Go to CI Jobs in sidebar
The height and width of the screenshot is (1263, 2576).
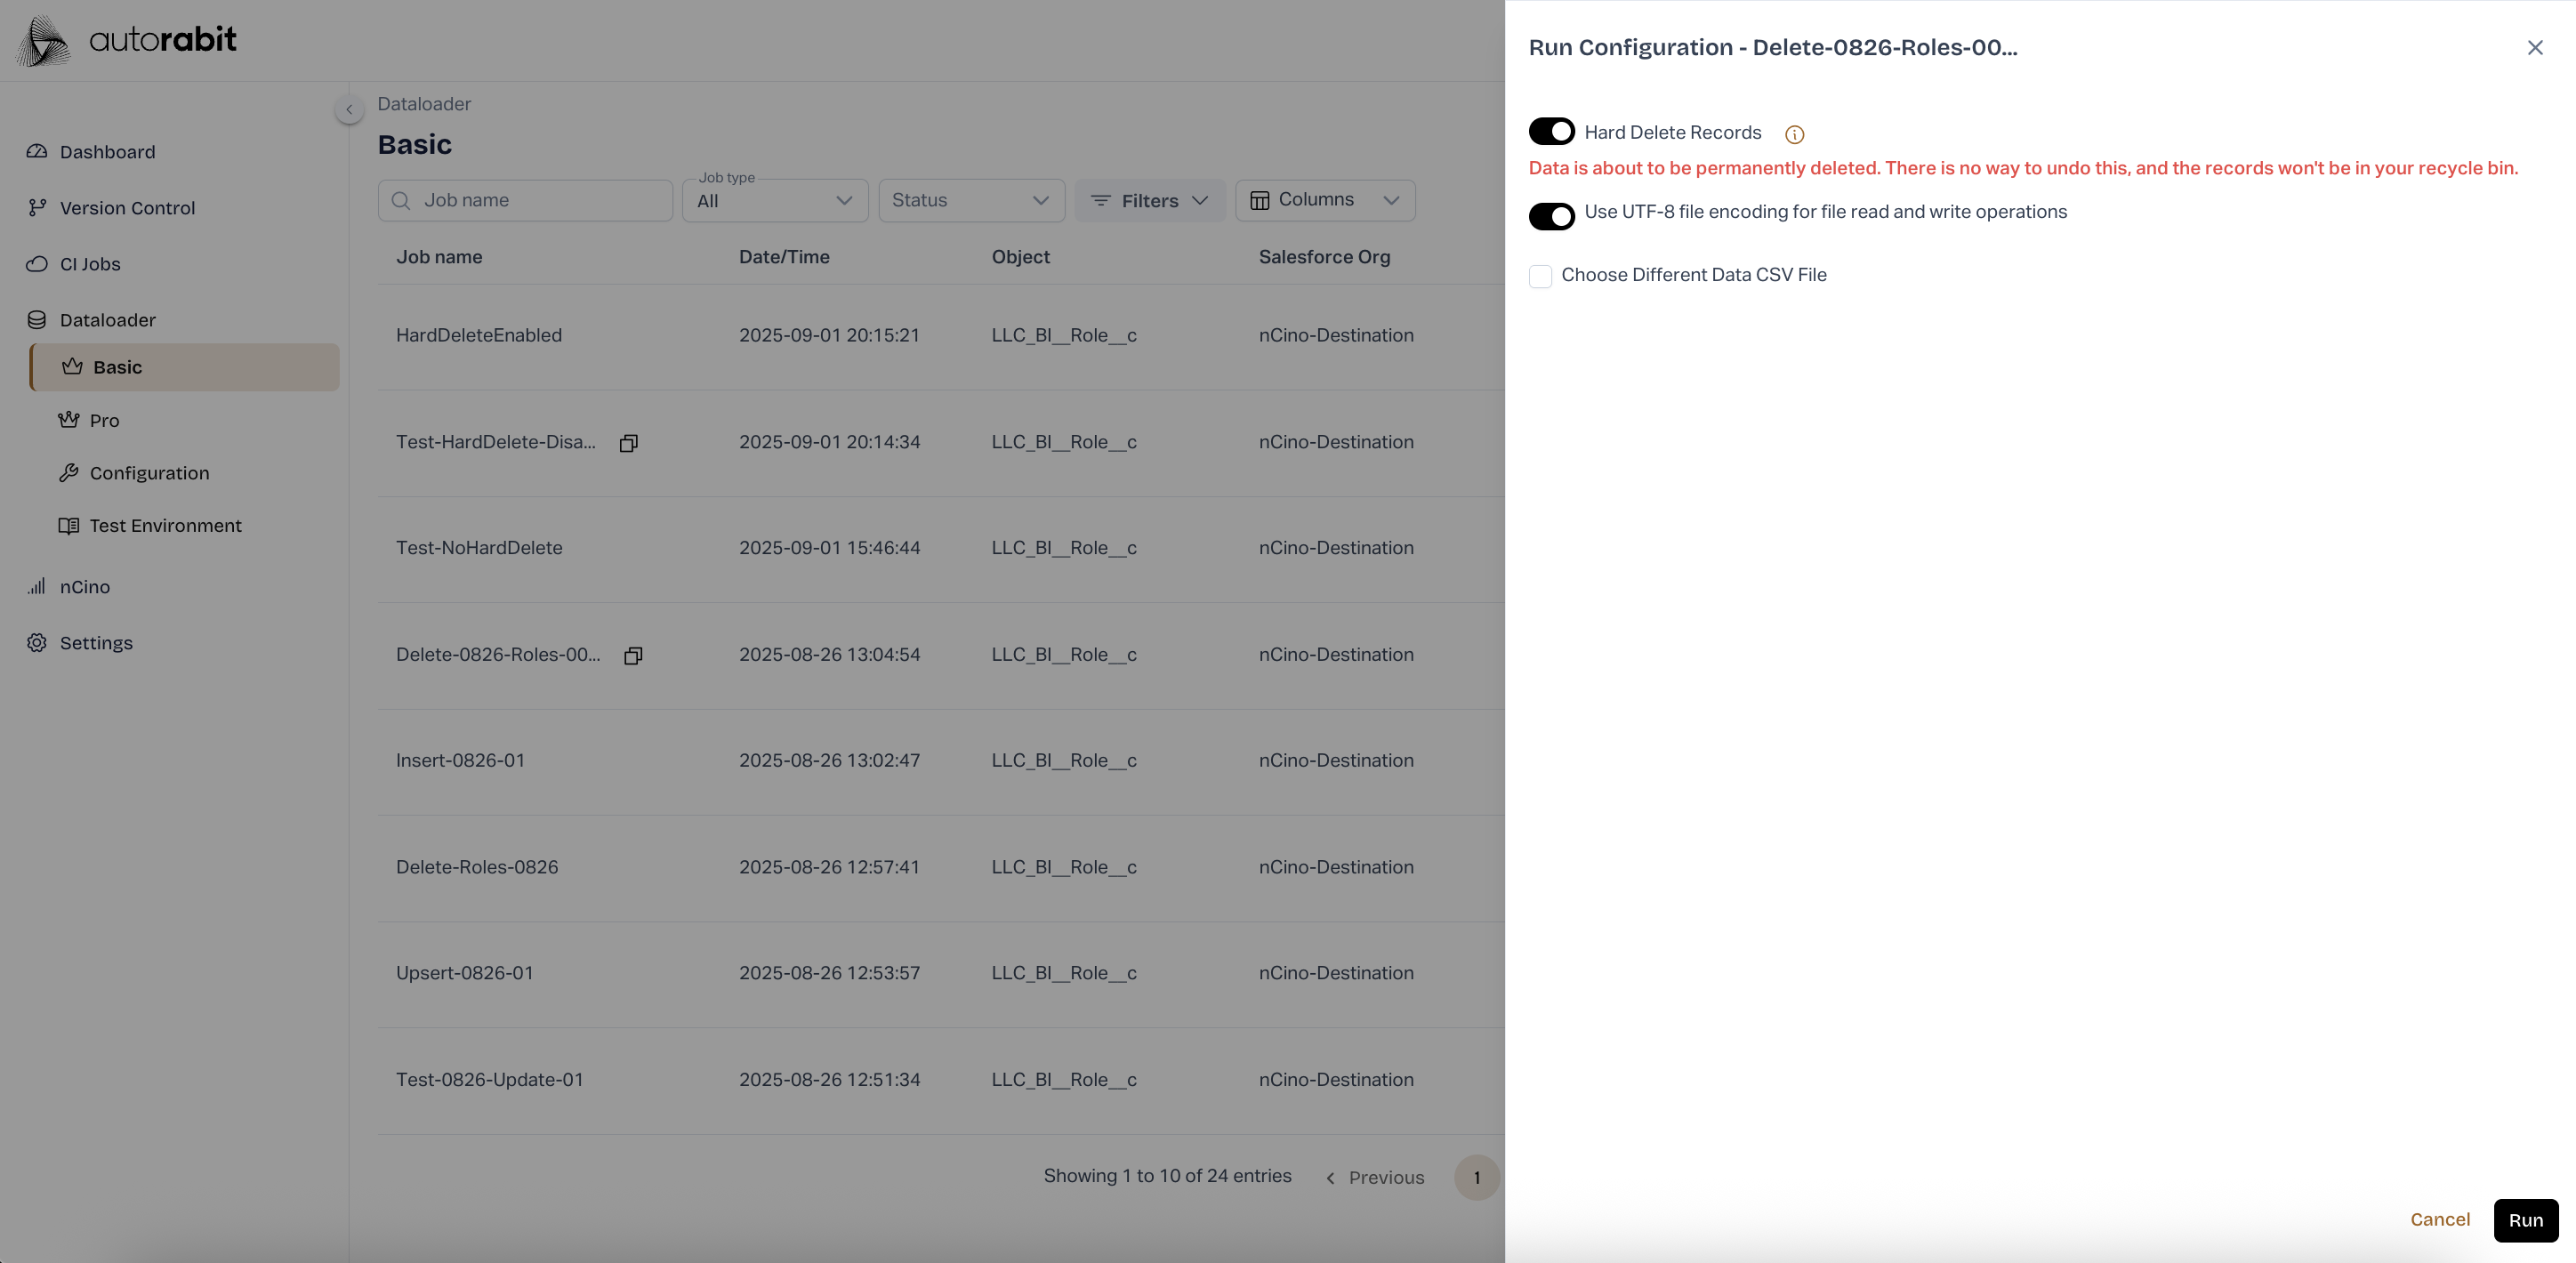90,264
